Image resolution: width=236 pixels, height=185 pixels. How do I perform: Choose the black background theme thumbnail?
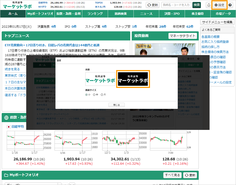point(133,79)
